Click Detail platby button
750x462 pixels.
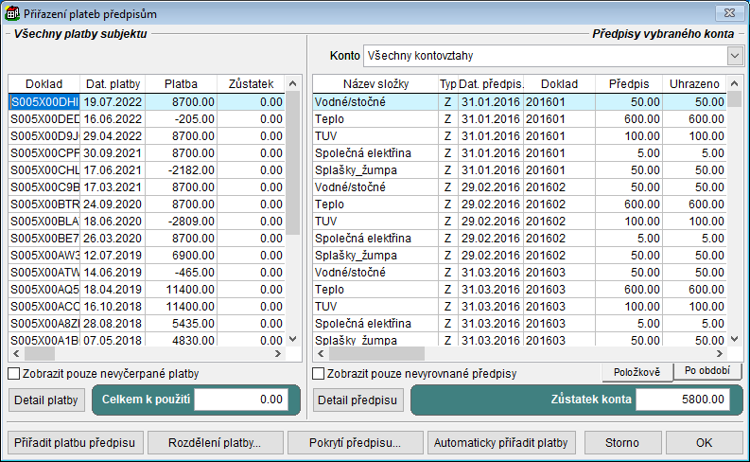47,400
